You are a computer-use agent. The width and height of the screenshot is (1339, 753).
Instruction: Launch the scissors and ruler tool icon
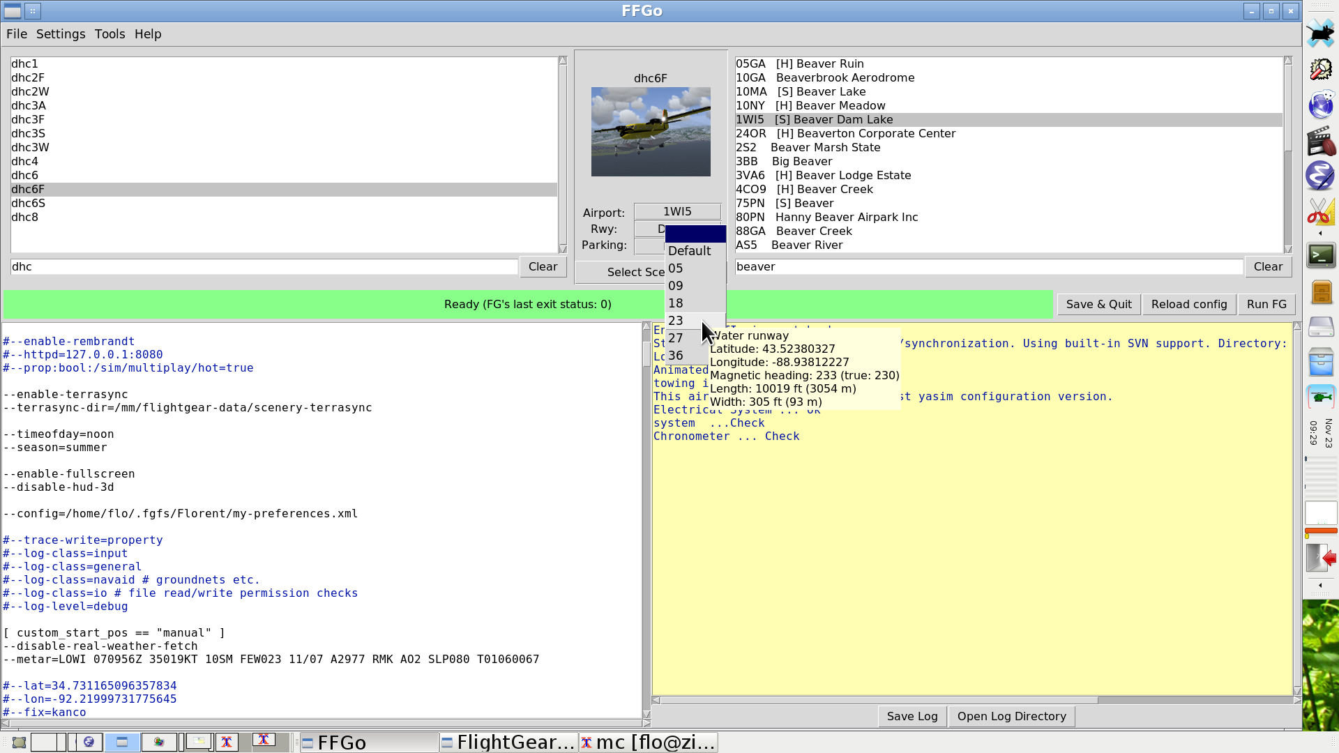click(1320, 212)
